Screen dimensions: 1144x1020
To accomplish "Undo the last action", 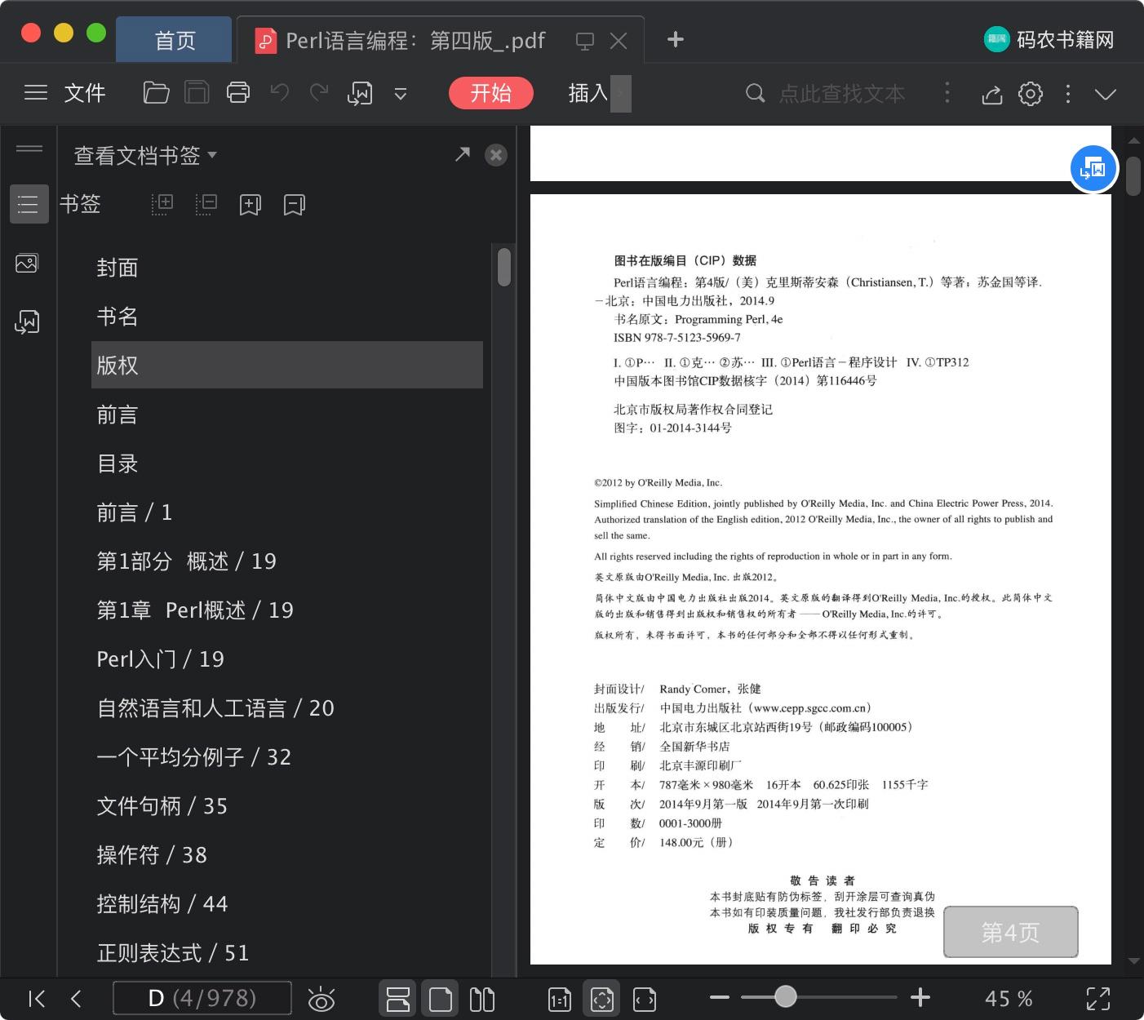I will point(280,92).
